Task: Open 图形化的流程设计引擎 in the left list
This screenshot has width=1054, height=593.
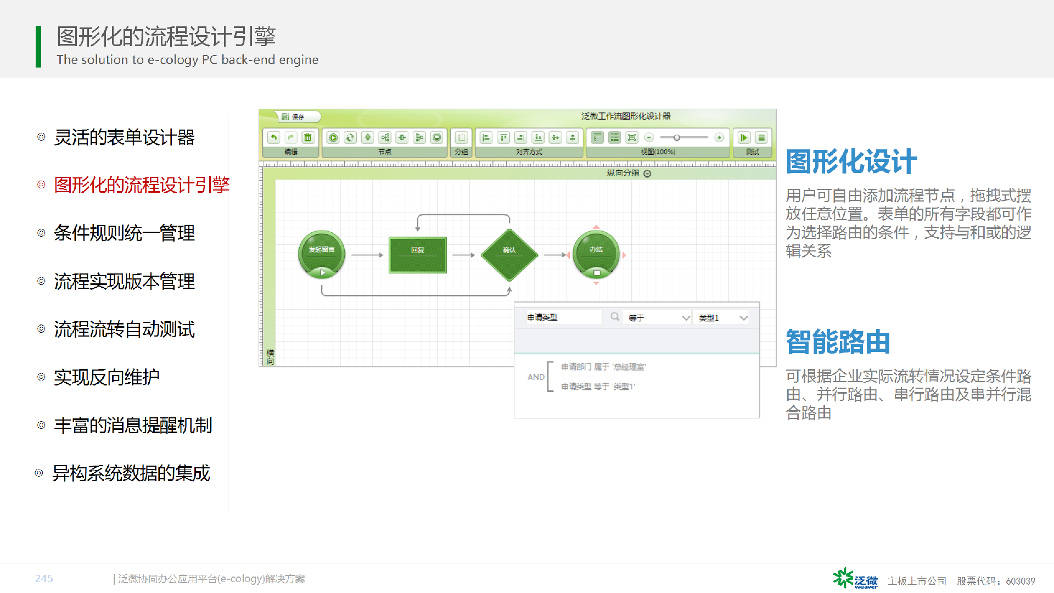Action: 142,185
